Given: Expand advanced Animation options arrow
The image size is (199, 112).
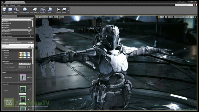Looking at the screenshot, I should coord(17,70).
